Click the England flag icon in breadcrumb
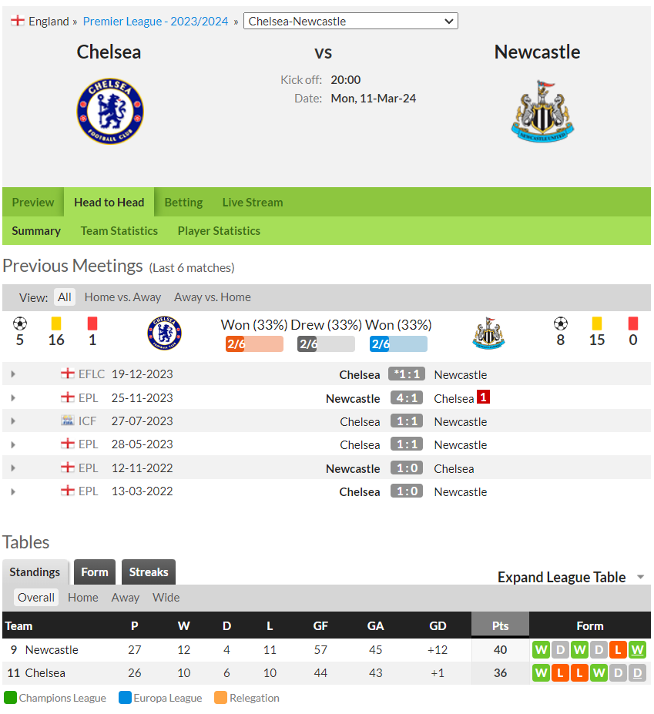The width and height of the screenshot is (654, 714). coord(17,21)
